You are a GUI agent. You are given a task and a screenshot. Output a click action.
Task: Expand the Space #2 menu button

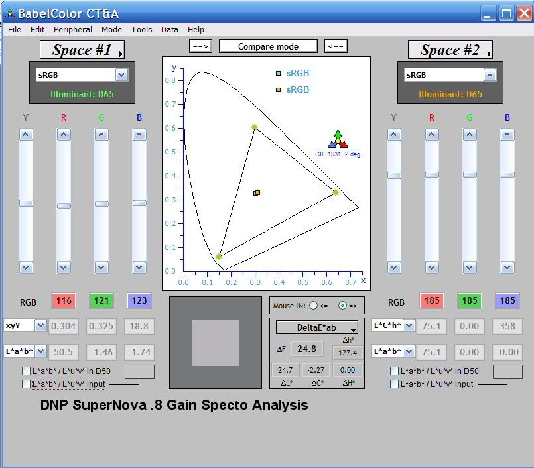click(450, 50)
